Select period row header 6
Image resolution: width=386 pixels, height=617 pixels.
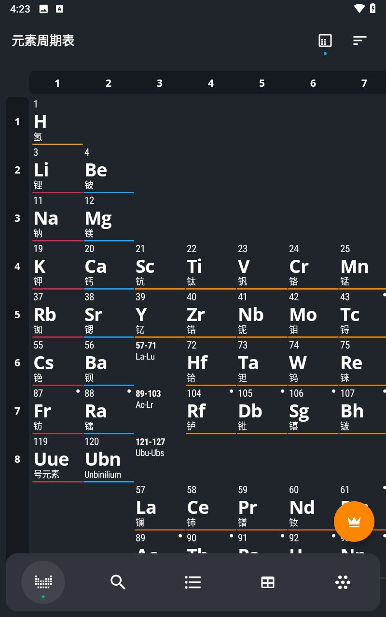pos(17,362)
